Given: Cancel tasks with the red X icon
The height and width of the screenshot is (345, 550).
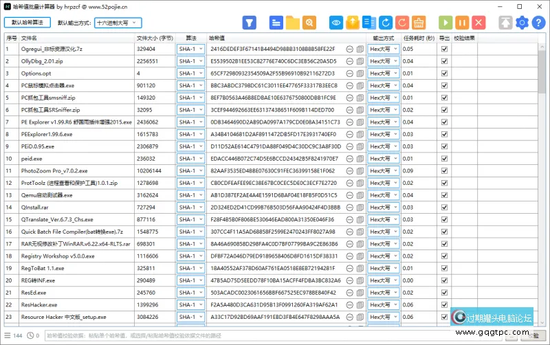Looking at the screenshot, I should point(478,23).
